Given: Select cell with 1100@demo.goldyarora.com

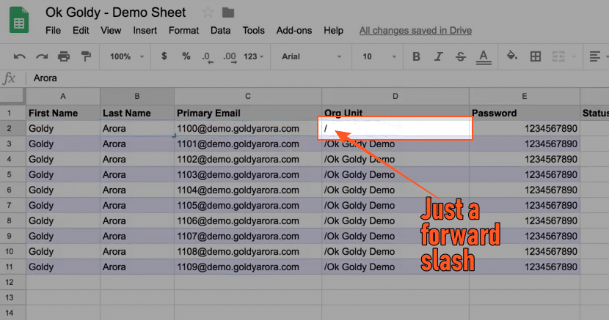Looking at the screenshot, I should pos(248,129).
